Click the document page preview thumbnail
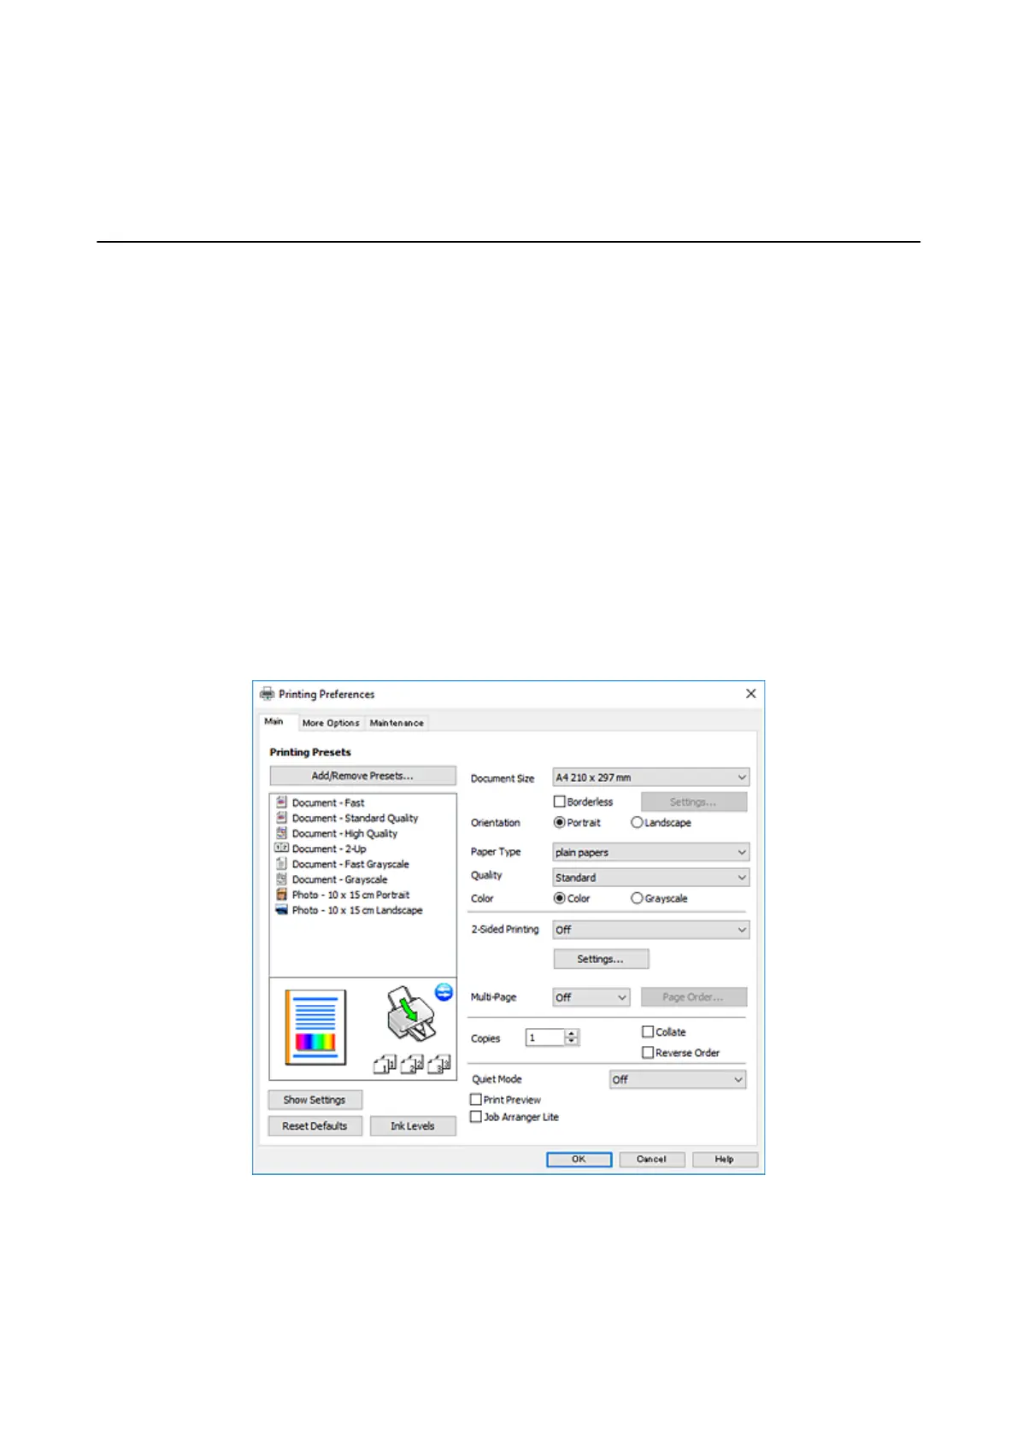Image resolution: width=1017 pixels, height=1439 pixels. (x=315, y=1027)
